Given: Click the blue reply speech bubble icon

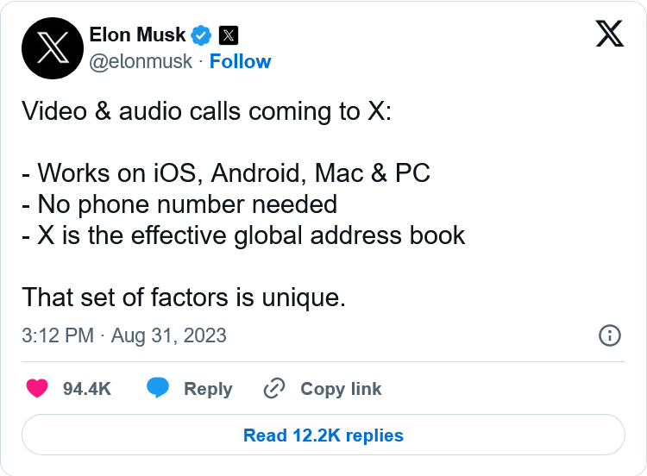Looking at the screenshot, I should pyautogui.click(x=157, y=389).
